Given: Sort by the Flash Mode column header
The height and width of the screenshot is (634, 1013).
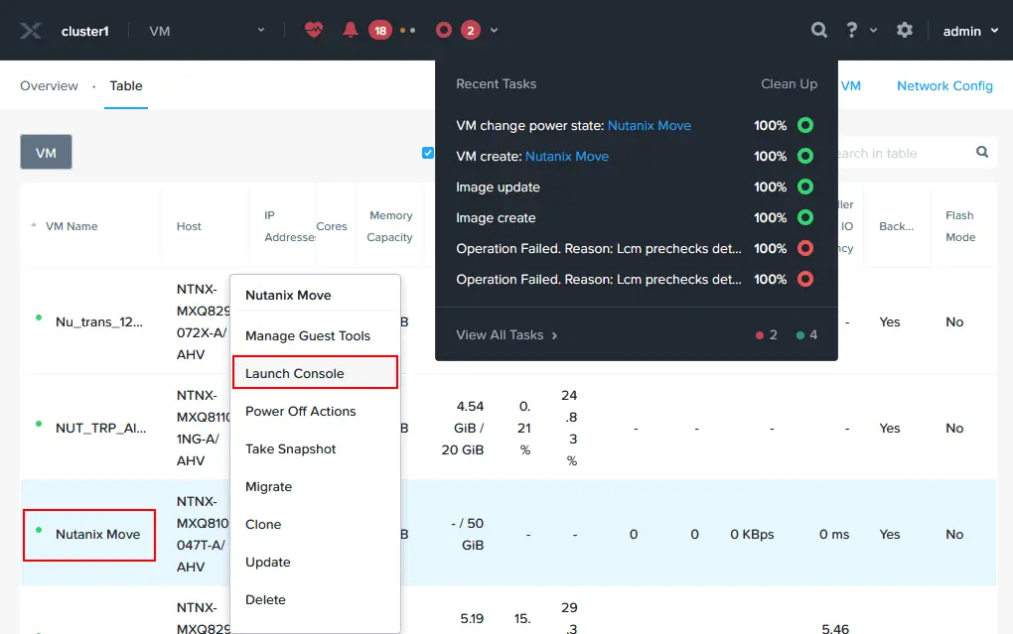Looking at the screenshot, I should (x=960, y=226).
